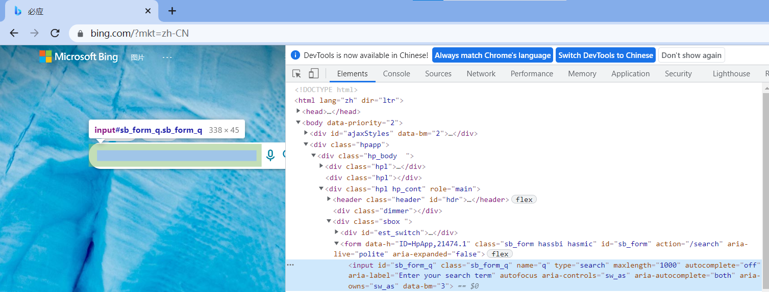Switch to the Console tab
Viewport: 769px width, 292px height.
point(396,74)
